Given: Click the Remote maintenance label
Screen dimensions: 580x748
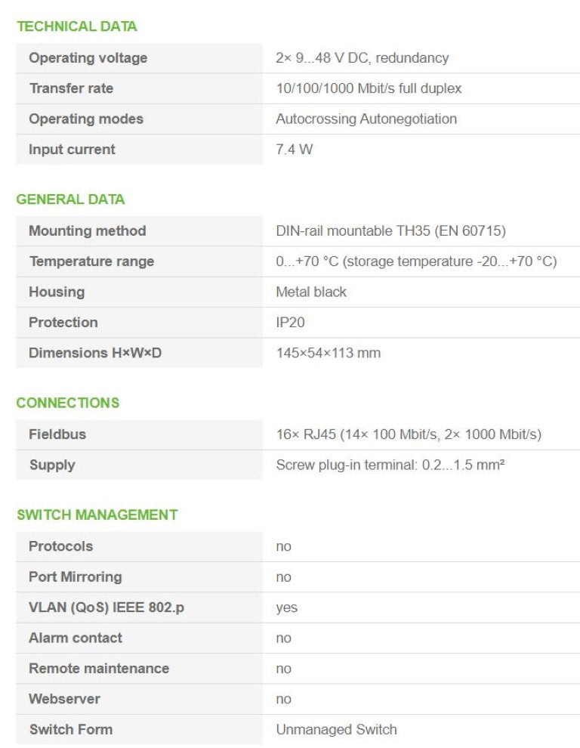Looking at the screenshot, I should pyautogui.click(x=98, y=669).
